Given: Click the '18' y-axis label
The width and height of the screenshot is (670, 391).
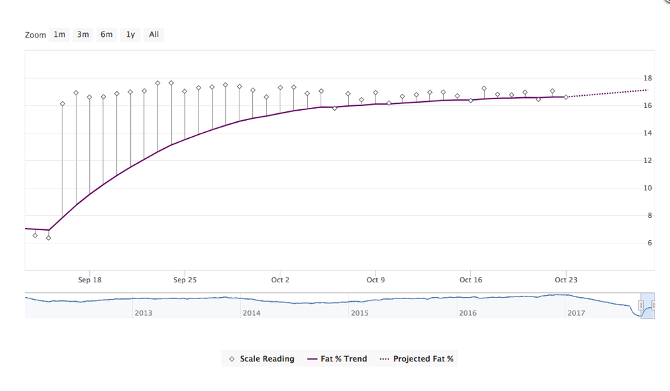Looking at the screenshot, I should point(648,78).
